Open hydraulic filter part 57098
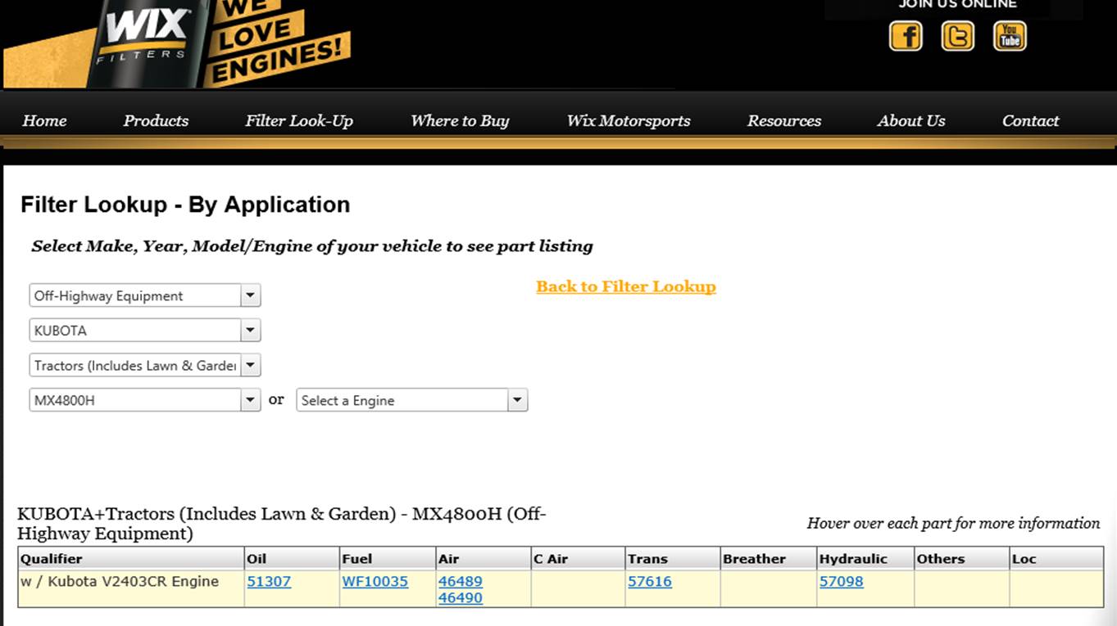 click(841, 581)
